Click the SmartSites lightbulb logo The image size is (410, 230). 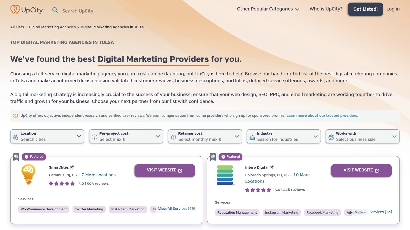click(x=28, y=174)
